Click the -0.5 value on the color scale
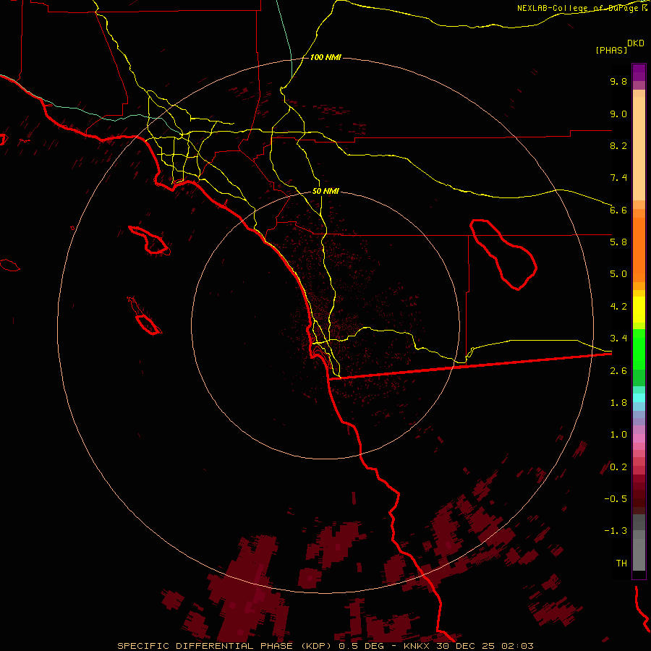The width and height of the screenshot is (651, 651). click(x=616, y=499)
